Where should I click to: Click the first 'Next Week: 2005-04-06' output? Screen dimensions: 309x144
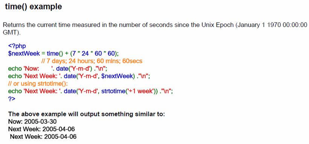tap(41, 129)
